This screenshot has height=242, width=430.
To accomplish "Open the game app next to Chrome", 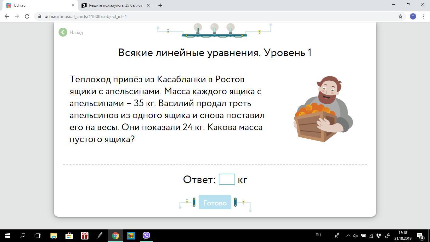I will [131, 235].
